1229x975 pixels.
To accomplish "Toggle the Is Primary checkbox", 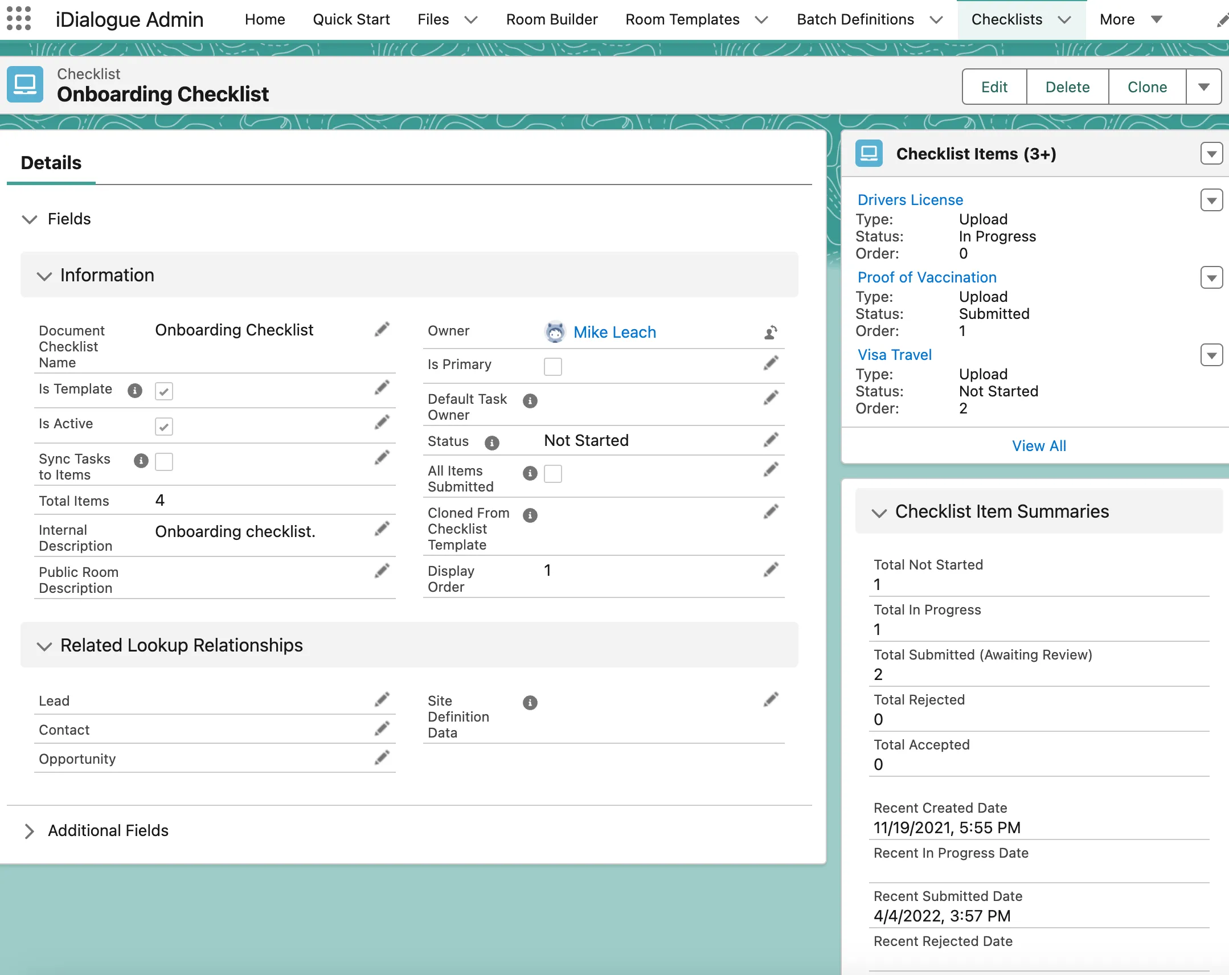I will tap(553, 367).
